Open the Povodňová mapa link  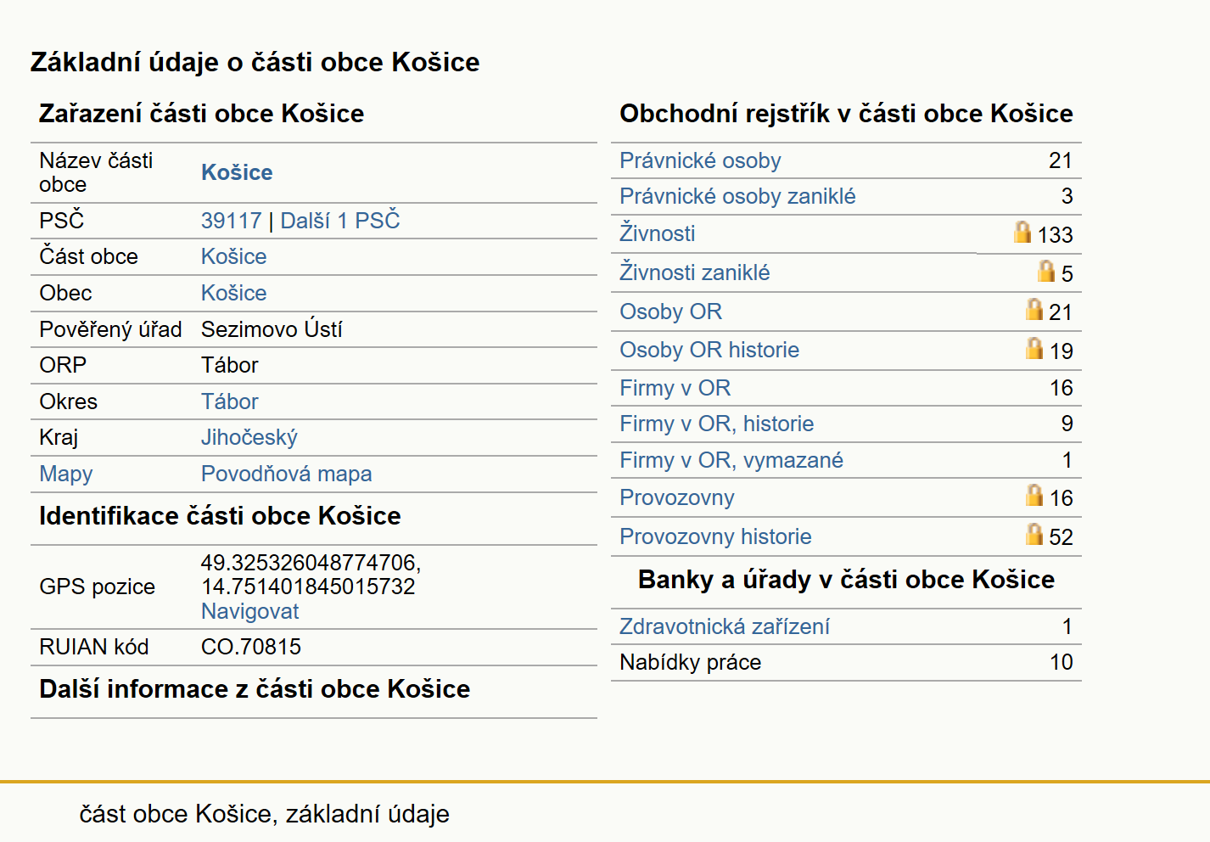[x=286, y=474]
